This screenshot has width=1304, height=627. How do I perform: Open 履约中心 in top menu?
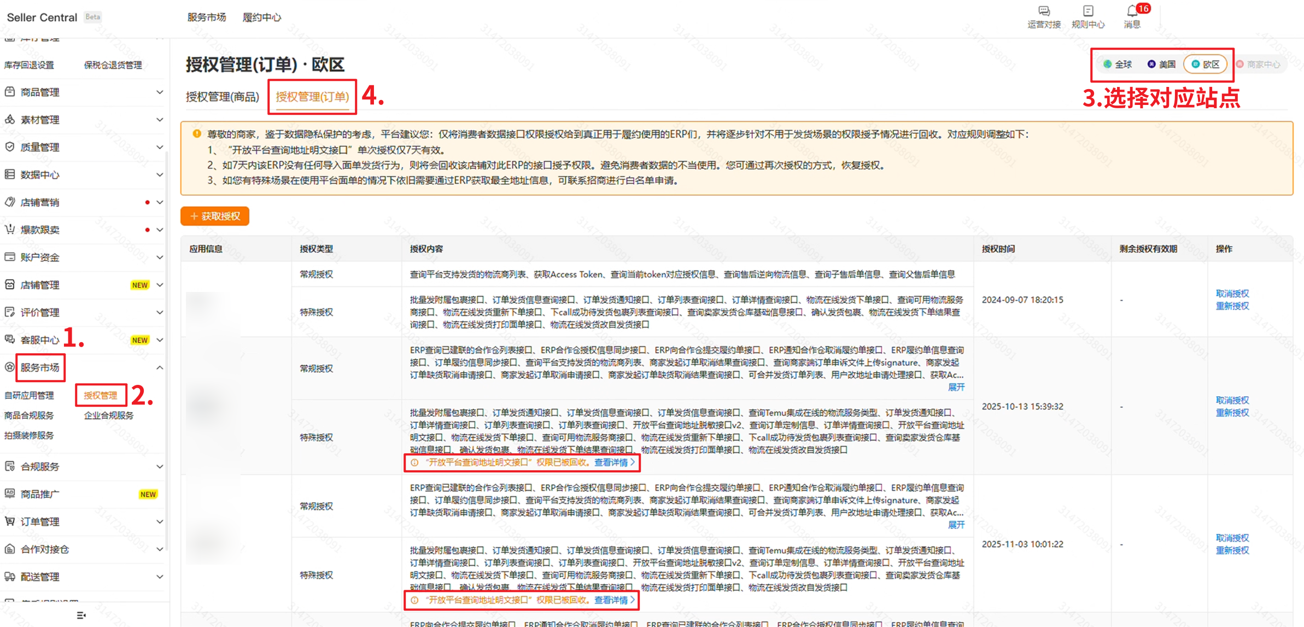(x=262, y=17)
